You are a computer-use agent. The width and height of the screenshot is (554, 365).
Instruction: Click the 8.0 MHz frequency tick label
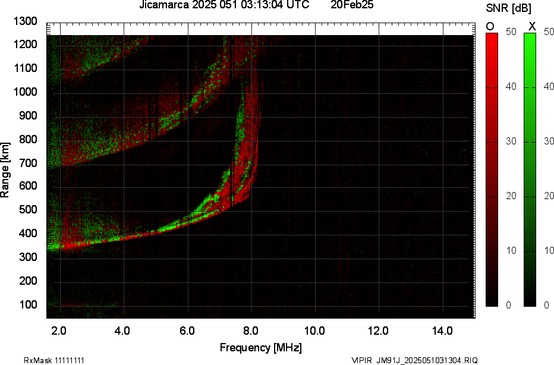tap(250, 331)
